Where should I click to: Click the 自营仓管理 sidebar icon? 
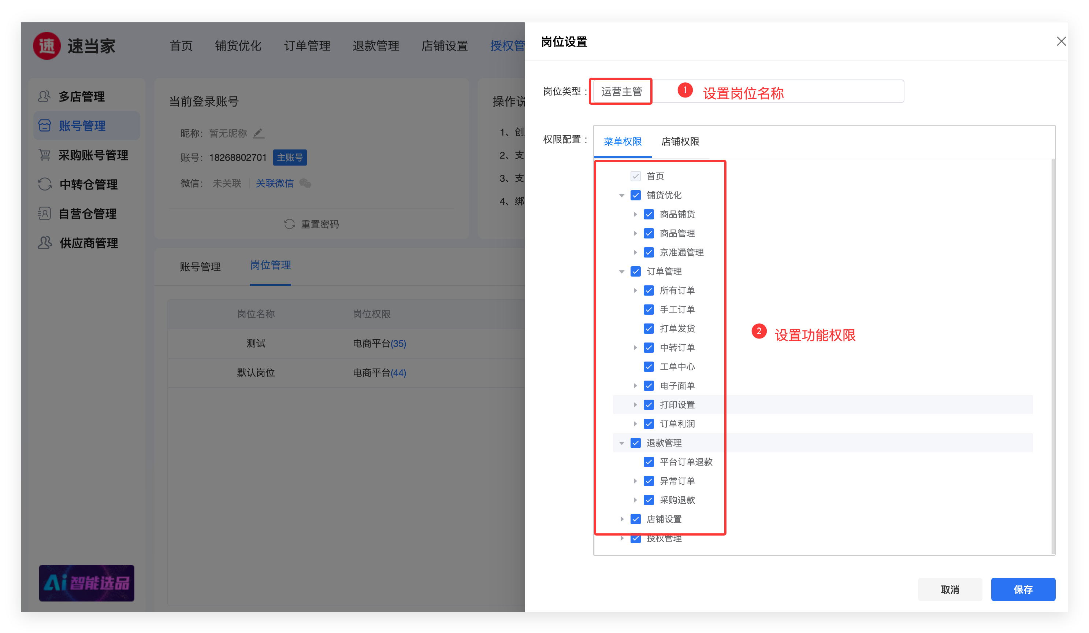tap(44, 214)
